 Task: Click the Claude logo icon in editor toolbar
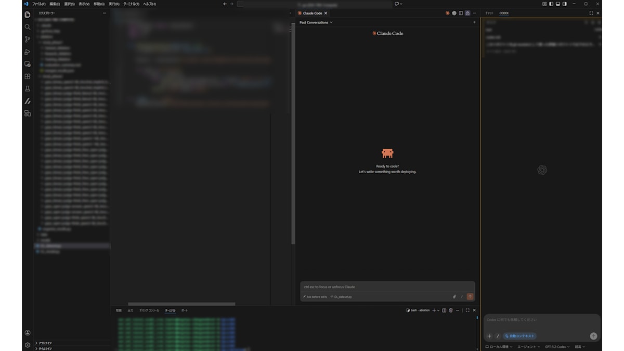point(447,13)
